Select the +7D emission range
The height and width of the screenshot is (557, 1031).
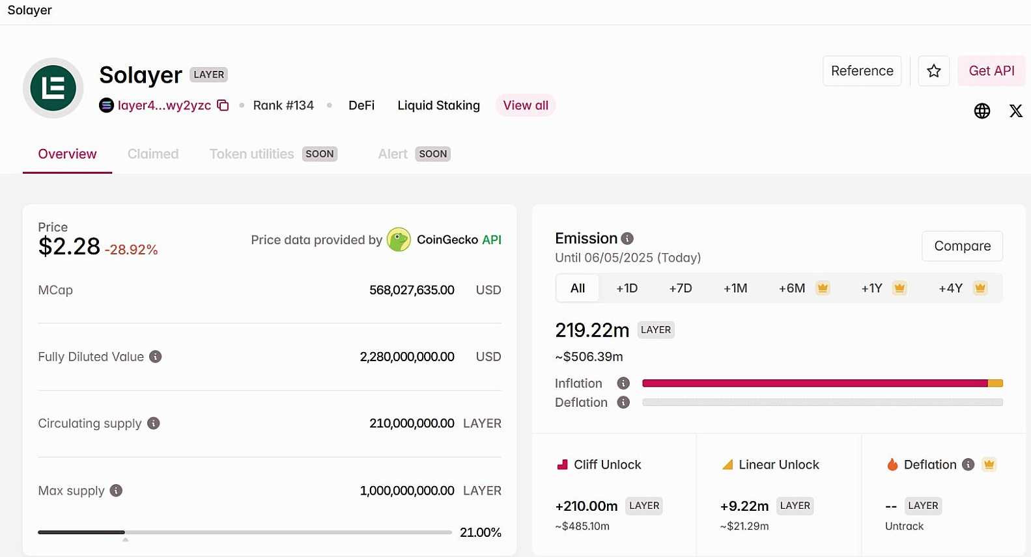(681, 288)
